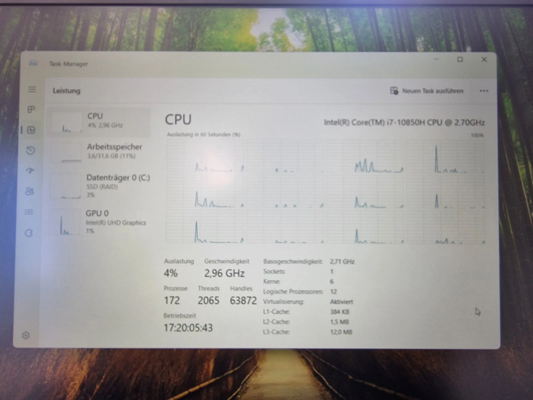Click the first logical processor graph
The height and width of the screenshot is (400, 533).
(205, 156)
